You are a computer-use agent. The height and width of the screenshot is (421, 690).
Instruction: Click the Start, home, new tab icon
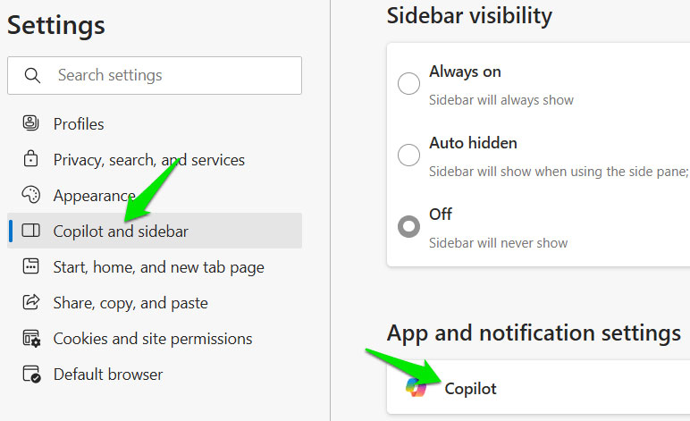pos(31,266)
